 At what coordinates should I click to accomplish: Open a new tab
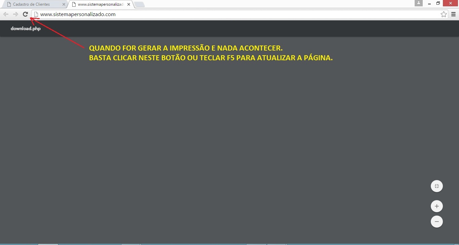coord(139,4)
